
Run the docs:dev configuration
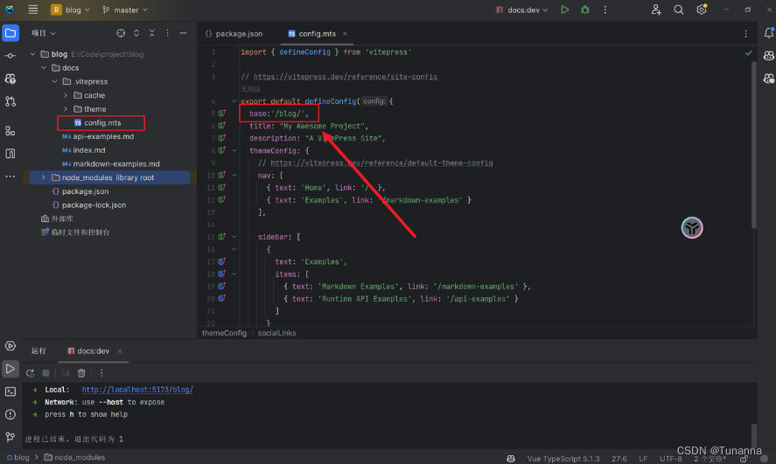click(564, 10)
